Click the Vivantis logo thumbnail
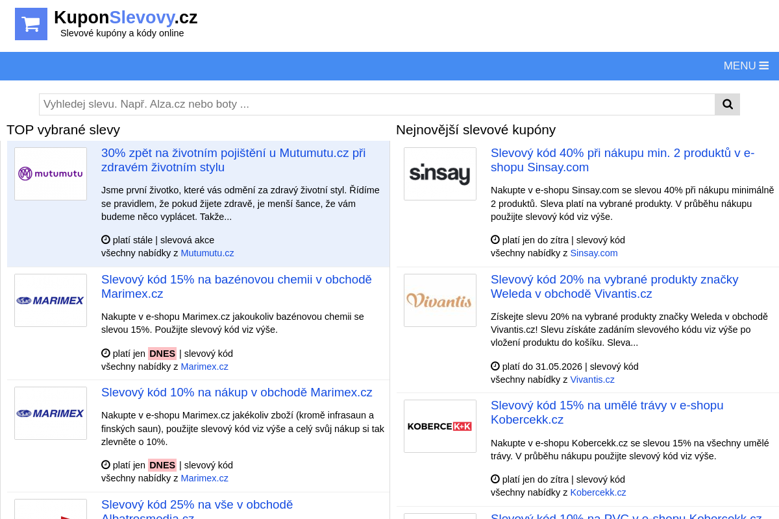The height and width of the screenshot is (519, 779). pos(440,300)
